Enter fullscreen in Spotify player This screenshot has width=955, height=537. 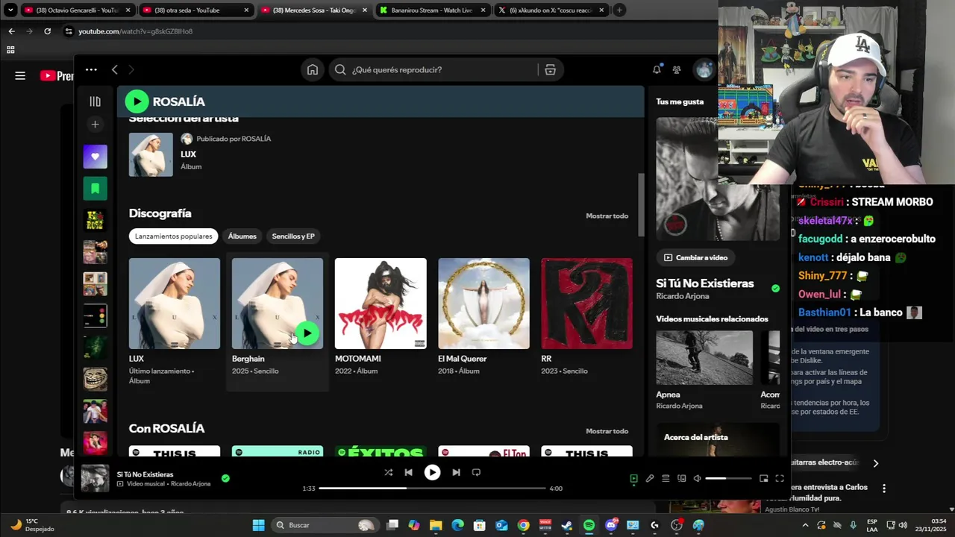tap(780, 479)
